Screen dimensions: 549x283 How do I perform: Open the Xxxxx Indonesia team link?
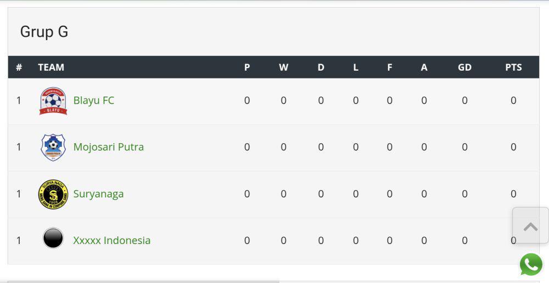pos(111,240)
